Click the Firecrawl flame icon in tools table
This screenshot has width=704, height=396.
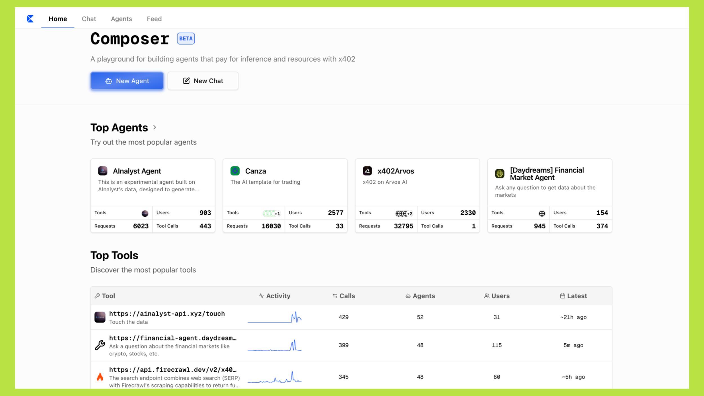(100, 377)
